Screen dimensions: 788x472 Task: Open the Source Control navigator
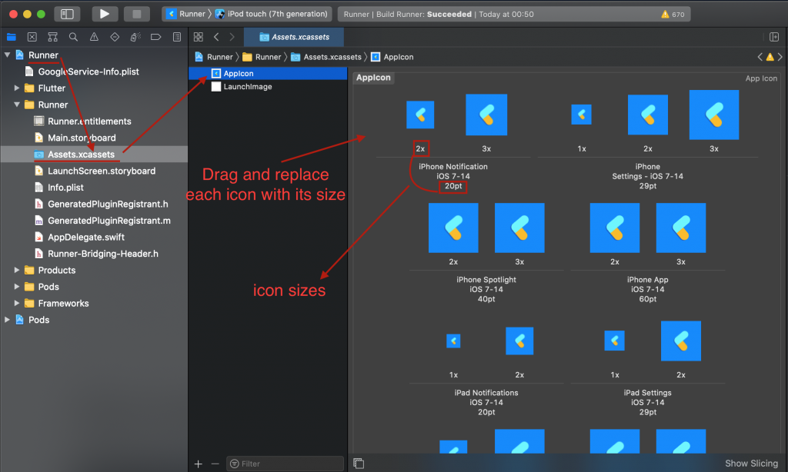32,37
